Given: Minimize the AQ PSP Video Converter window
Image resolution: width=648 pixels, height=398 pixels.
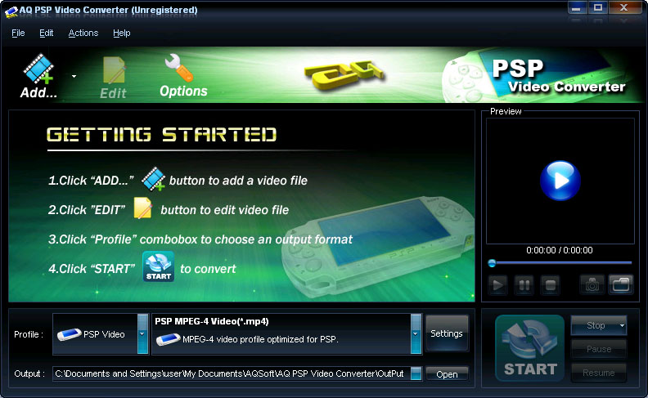Looking at the screenshot, I should click(577, 8).
